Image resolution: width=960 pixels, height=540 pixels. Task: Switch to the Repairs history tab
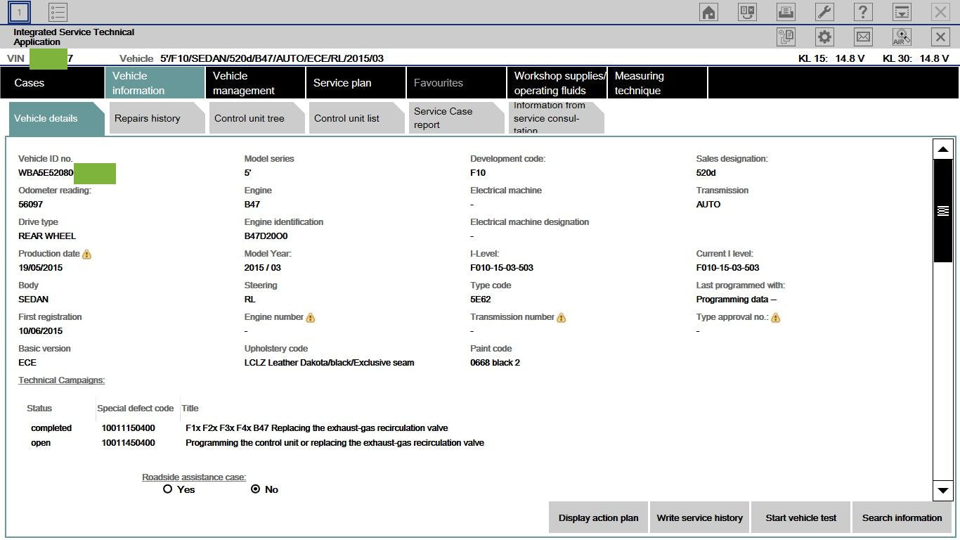point(147,118)
